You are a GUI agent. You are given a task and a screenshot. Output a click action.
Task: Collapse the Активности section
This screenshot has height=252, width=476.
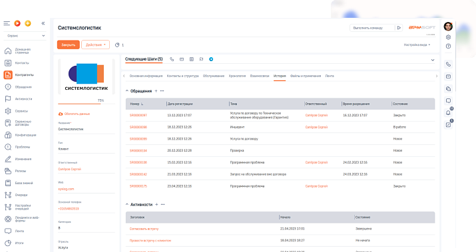coord(127,204)
